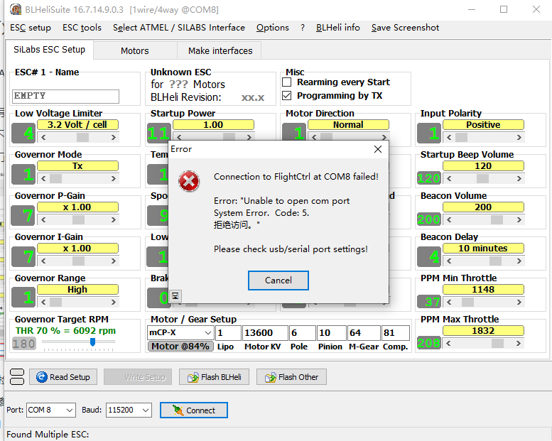Click the red error icon in the dialog
The width and height of the screenshot is (552, 441).
(189, 181)
